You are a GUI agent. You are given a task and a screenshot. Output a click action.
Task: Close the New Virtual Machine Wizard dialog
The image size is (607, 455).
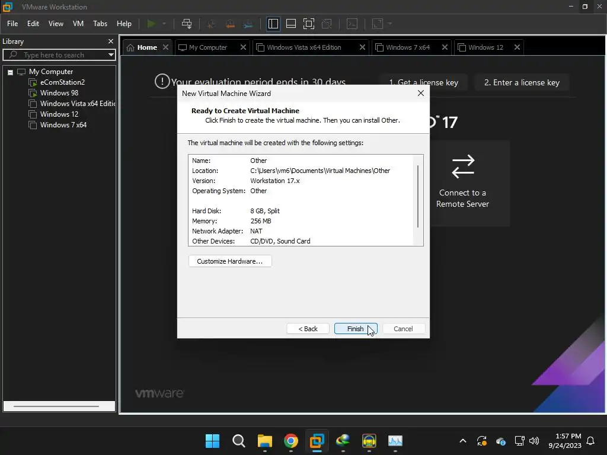tap(421, 93)
